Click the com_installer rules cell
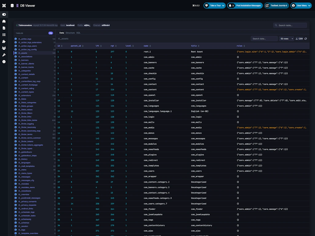This screenshot has height=236, width=315. point(272,100)
